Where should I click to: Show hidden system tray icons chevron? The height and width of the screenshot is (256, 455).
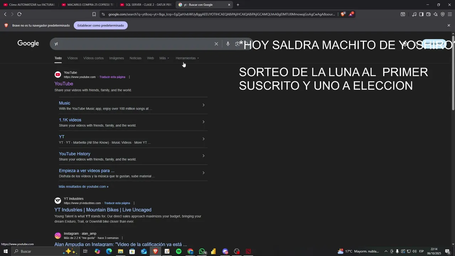[x=386, y=251]
